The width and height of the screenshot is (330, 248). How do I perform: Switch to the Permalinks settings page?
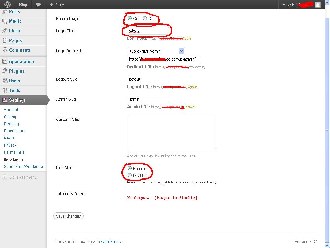click(x=14, y=152)
